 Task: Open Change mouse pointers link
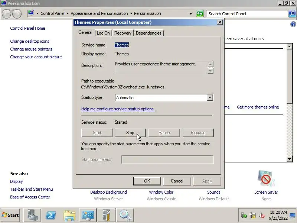point(31,49)
